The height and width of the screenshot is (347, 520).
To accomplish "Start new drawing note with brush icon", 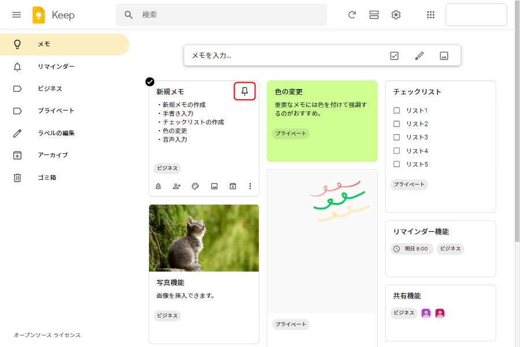I will [x=419, y=56].
